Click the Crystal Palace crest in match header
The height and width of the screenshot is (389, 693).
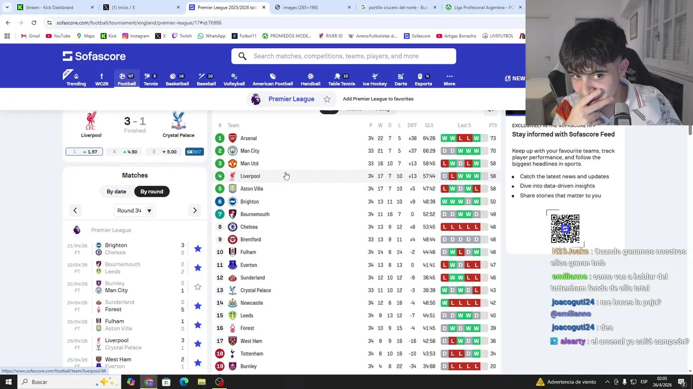[178, 121]
